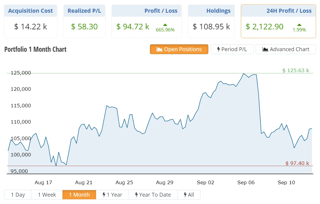
Task: Open the 24H Profit / Loss card
Action: [278, 21]
